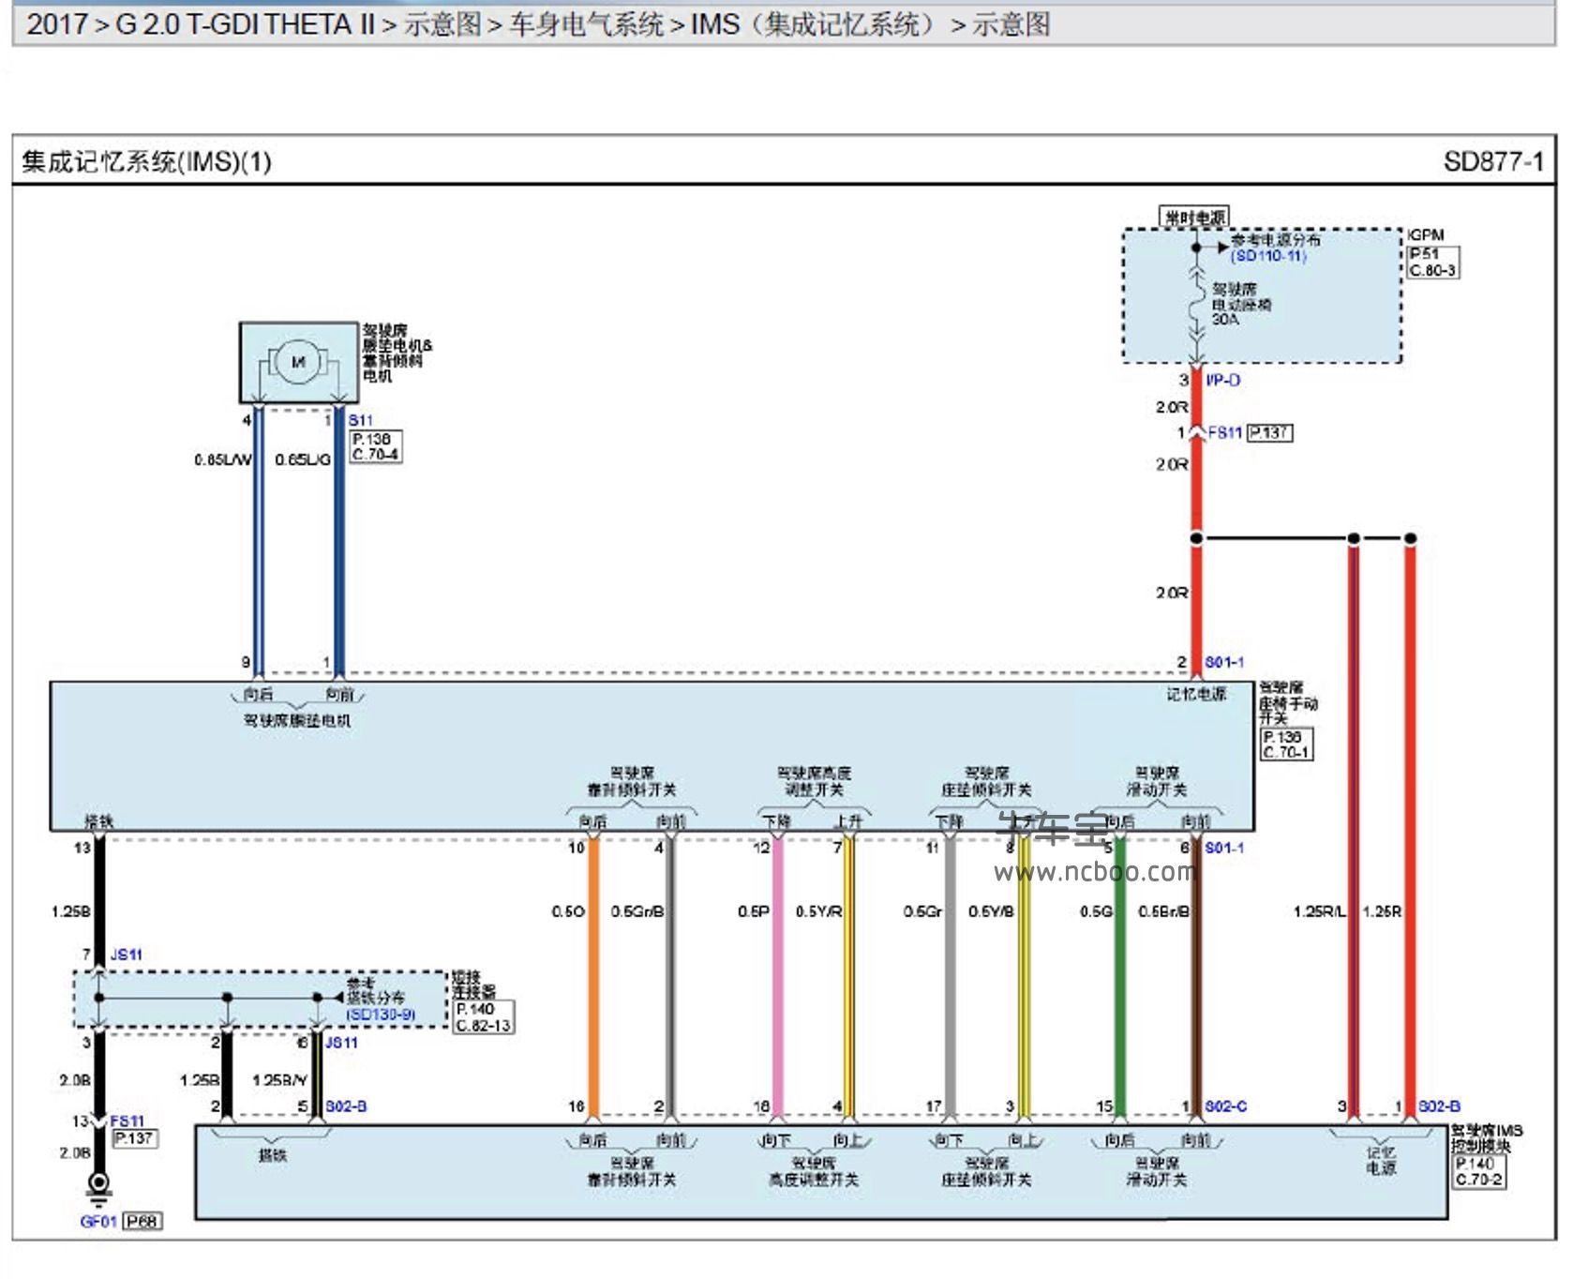Click the 0.85L/G wire label

(x=303, y=459)
